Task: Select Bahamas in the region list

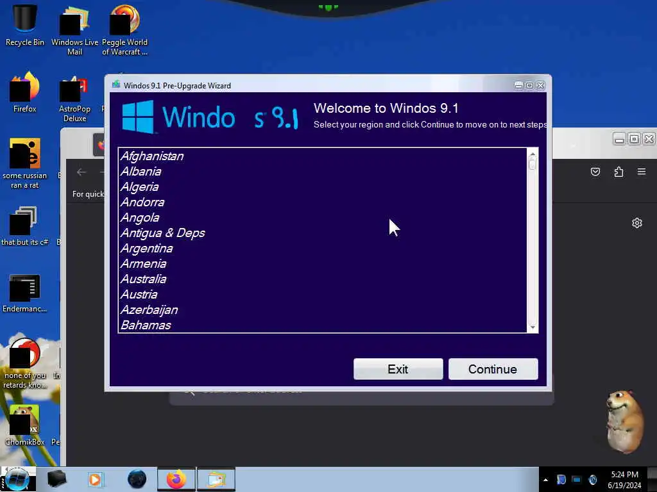Action: pos(322,325)
